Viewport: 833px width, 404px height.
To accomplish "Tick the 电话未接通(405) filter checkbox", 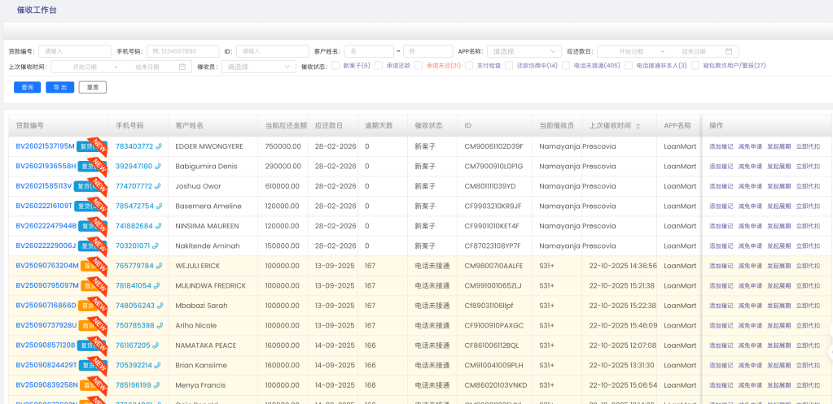I will [x=566, y=66].
